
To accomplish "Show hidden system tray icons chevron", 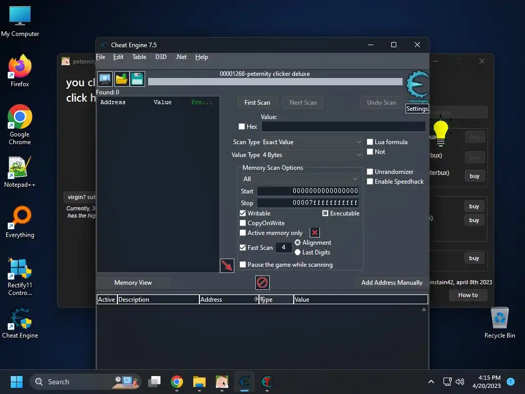I will point(431,382).
